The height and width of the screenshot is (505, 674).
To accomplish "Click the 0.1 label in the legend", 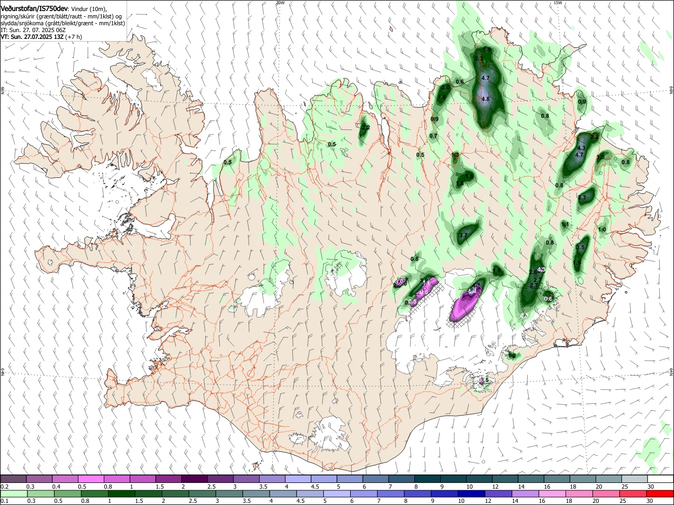I will (x=4, y=501).
